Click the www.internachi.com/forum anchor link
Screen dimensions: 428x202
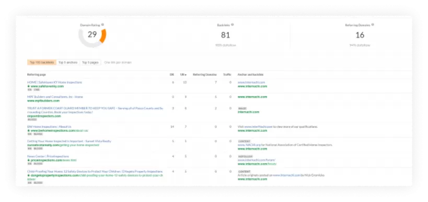[256, 160]
